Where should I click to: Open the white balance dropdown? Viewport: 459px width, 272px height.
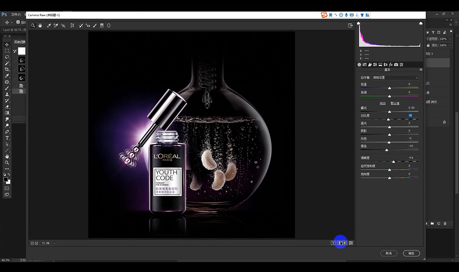395,77
